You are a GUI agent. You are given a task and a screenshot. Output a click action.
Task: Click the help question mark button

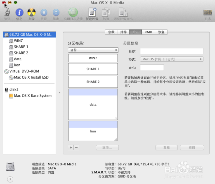(x=10, y=179)
